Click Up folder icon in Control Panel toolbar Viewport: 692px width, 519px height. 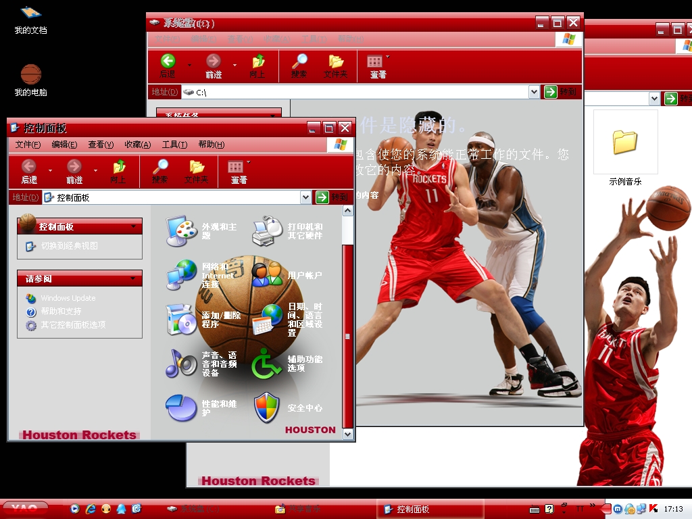coord(118,166)
